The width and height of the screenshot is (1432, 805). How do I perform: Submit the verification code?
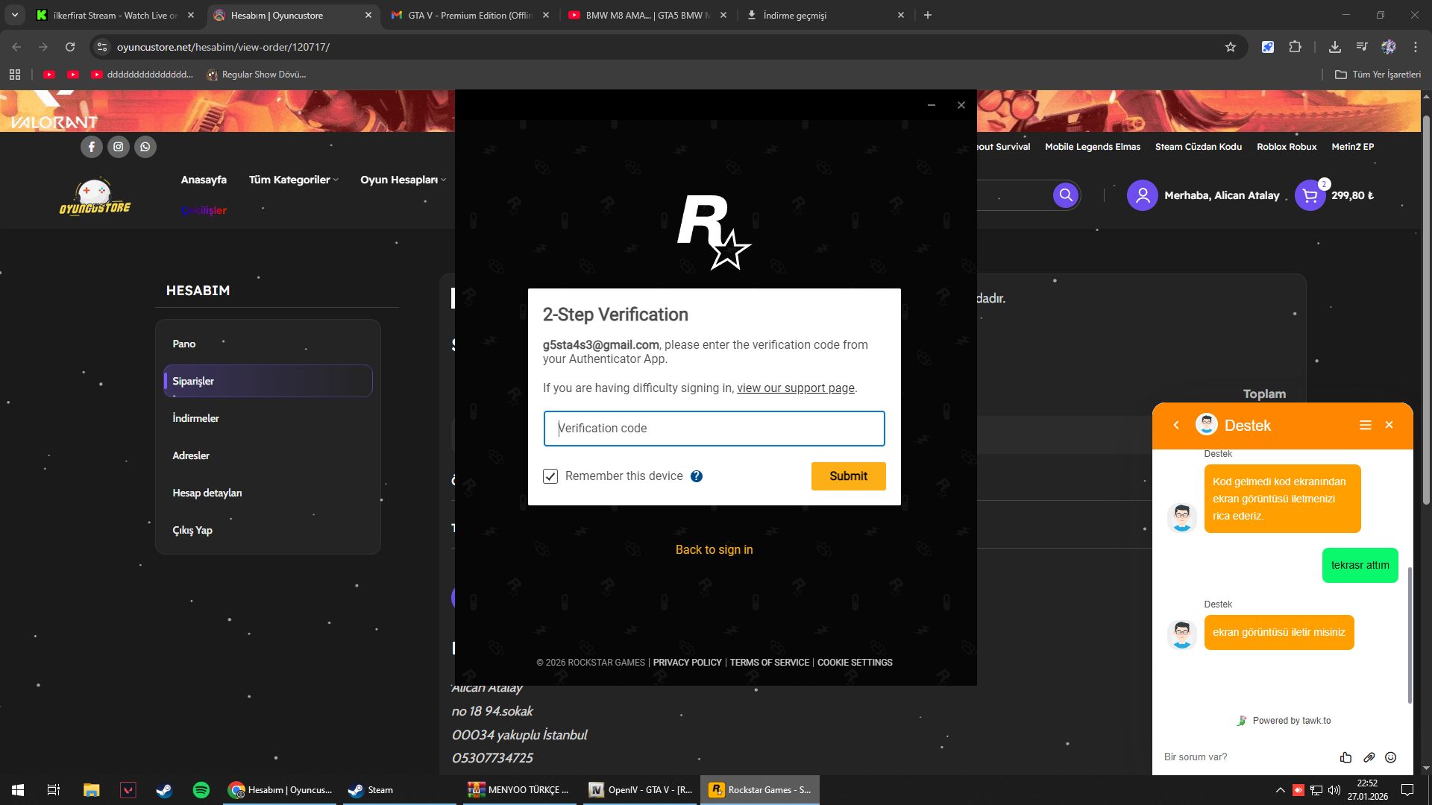point(849,476)
